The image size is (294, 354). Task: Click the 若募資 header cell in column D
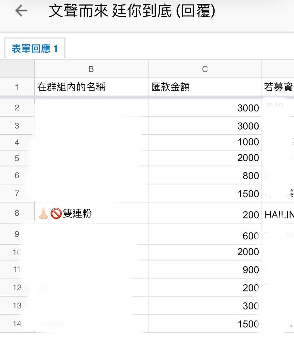(278, 87)
